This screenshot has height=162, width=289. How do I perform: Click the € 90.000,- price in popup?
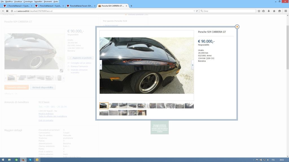[x=206, y=41]
